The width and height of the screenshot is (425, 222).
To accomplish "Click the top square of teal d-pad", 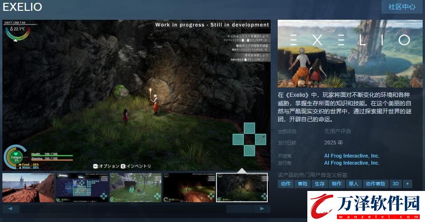I will (x=249, y=128).
